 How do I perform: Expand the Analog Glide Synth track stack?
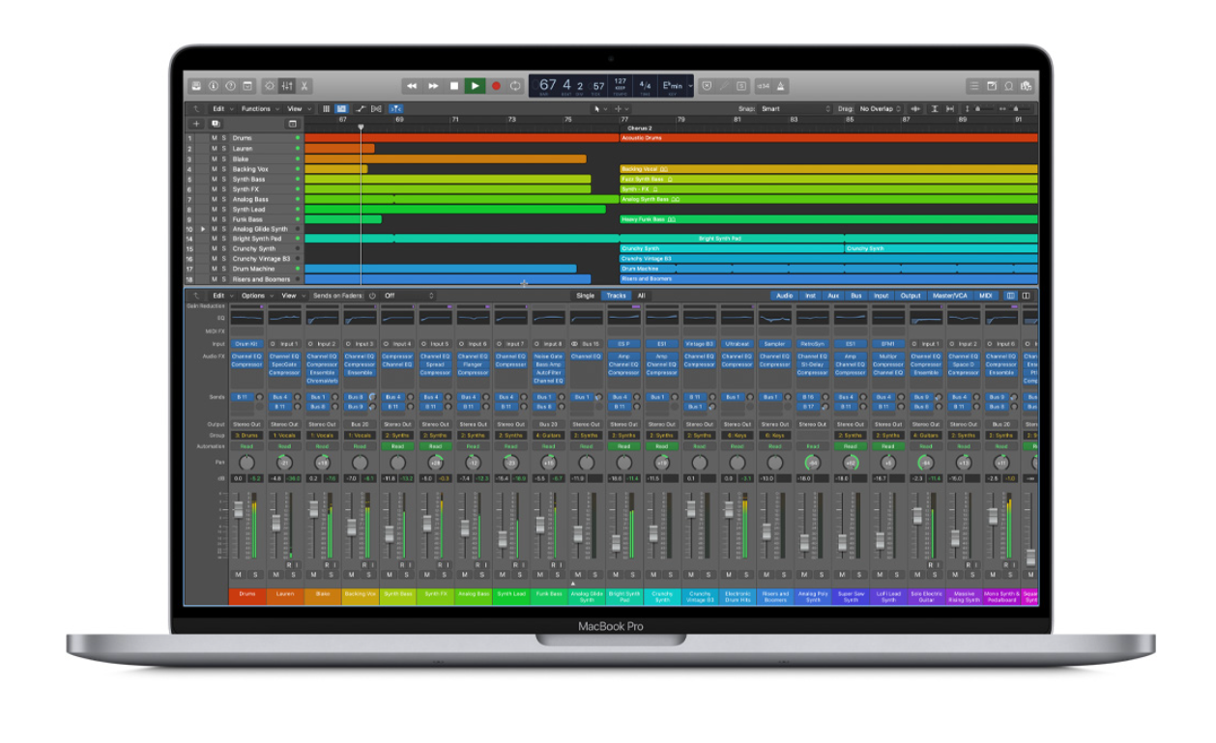pyautogui.click(x=203, y=229)
